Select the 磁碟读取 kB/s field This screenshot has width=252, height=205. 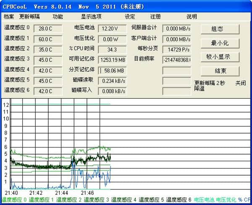[x=112, y=80]
